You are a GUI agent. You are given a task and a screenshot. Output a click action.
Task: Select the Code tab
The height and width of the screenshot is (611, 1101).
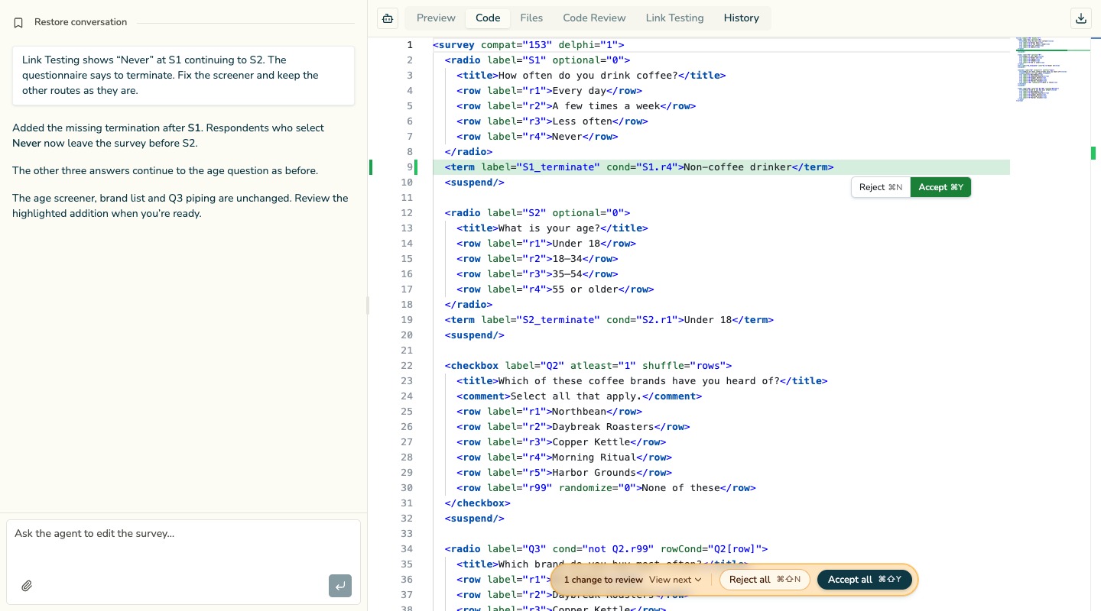pyautogui.click(x=488, y=18)
